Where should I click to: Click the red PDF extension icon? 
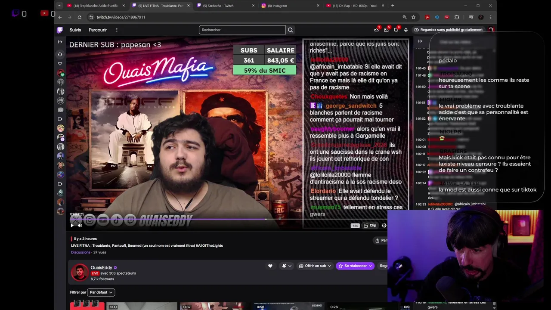point(427,17)
